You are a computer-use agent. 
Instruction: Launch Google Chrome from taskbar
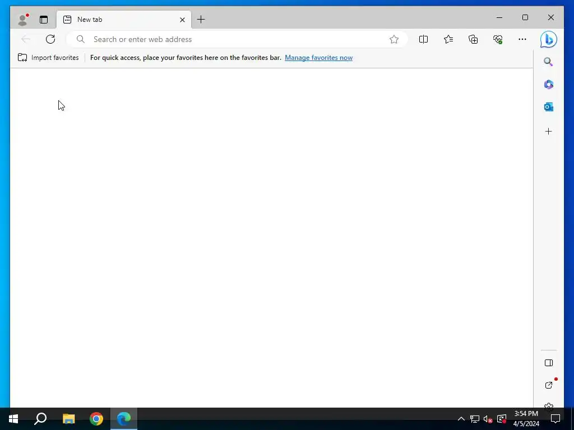coord(96,419)
